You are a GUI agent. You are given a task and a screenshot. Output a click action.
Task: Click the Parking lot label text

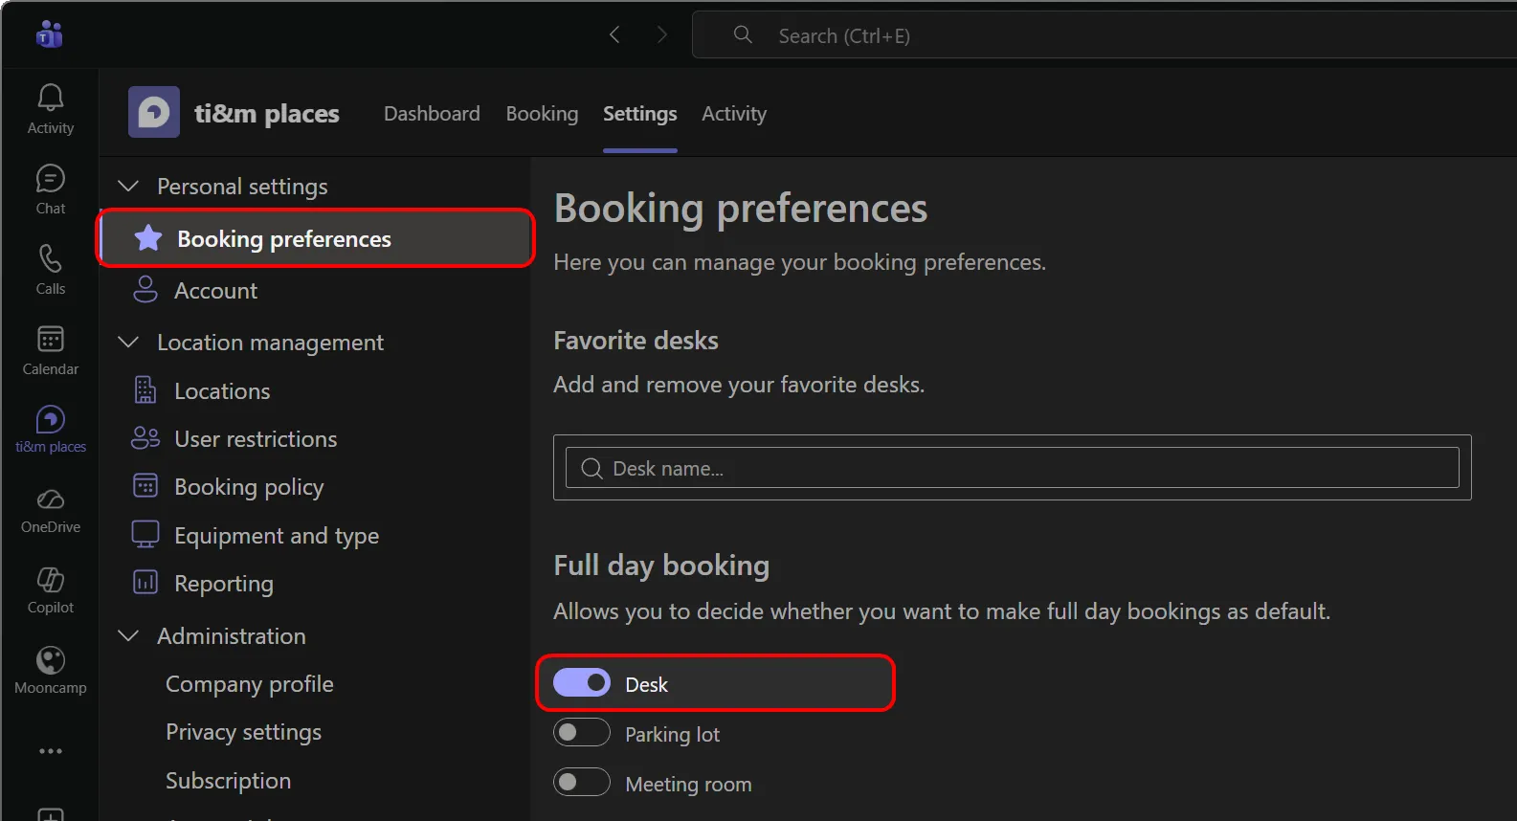pyautogui.click(x=672, y=734)
